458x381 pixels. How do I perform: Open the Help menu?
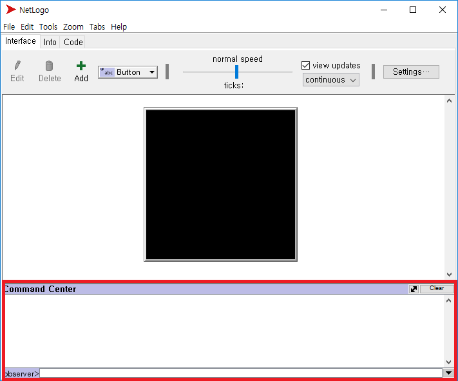click(119, 27)
